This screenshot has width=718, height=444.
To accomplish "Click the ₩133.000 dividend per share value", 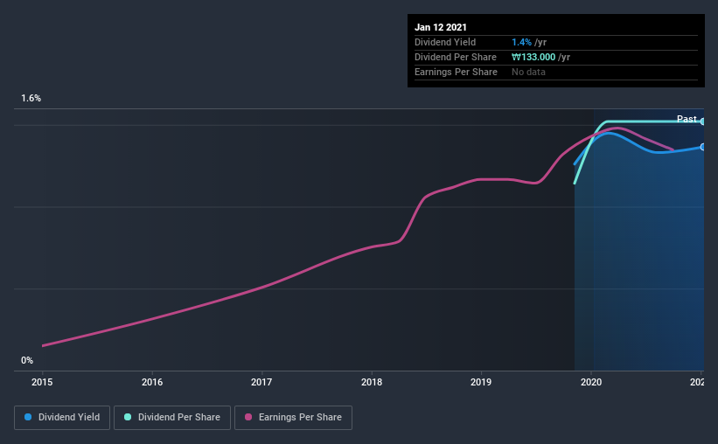I will [541, 57].
